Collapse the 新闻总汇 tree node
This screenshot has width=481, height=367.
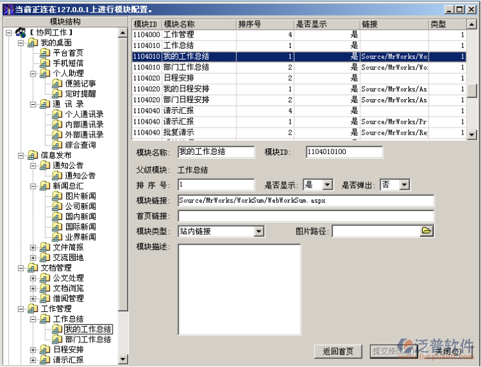(33, 186)
